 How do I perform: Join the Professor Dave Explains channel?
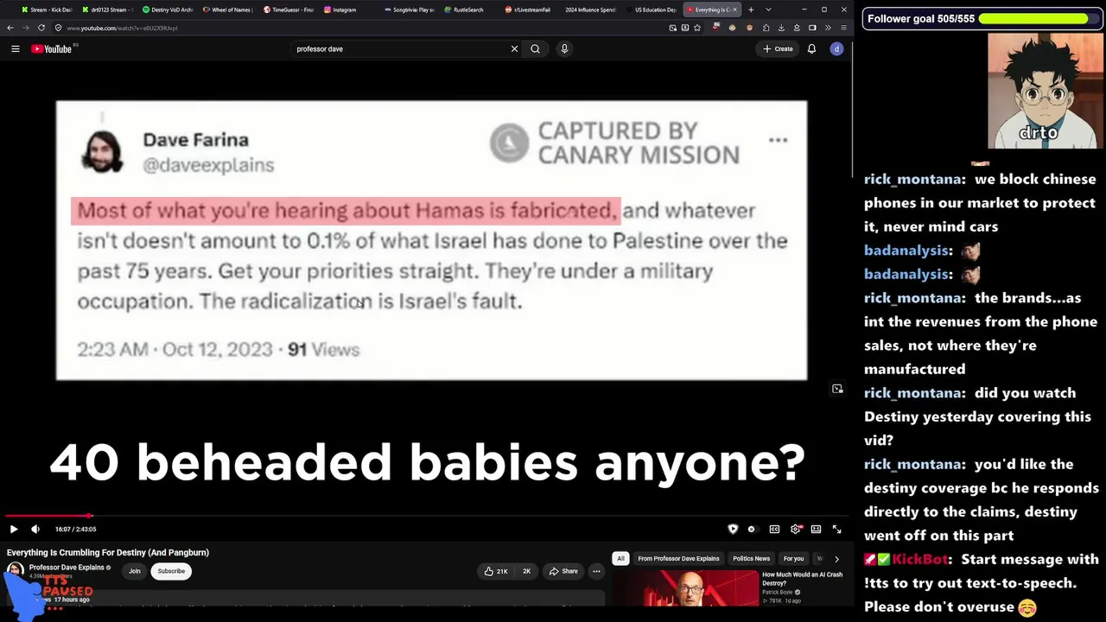click(135, 571)
